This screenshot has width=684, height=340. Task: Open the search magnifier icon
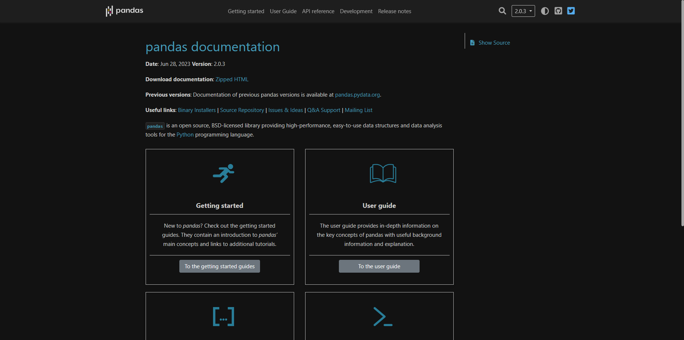(502, 11)
